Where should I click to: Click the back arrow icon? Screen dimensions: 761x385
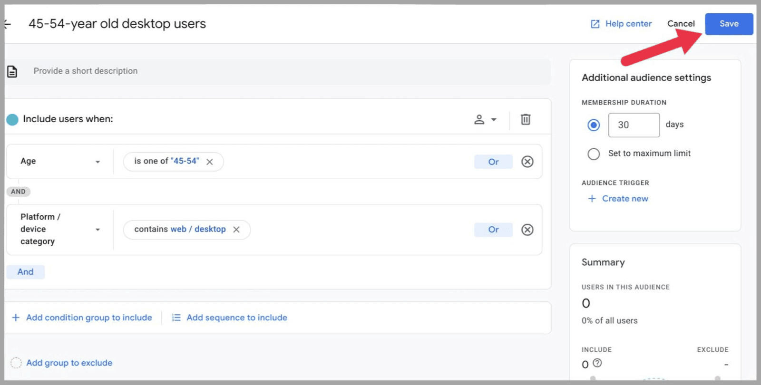pos(8,24)
